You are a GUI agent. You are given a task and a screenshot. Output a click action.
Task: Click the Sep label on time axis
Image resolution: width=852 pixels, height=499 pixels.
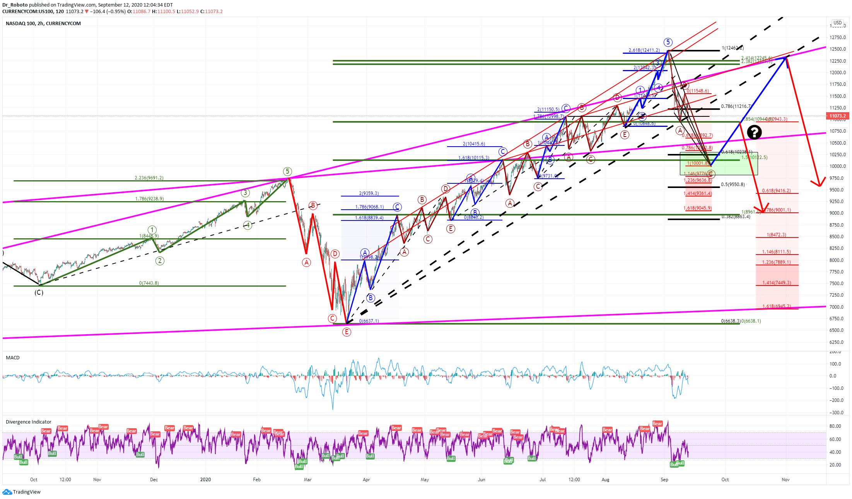click(x=664, y=480)
